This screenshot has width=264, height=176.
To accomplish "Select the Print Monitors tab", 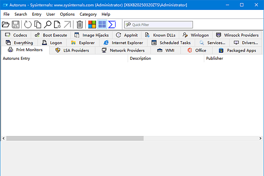I will click(25, 50).
